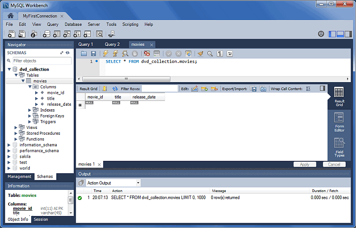Collapse the dvd_collection schema
The image size is (356, 228).
[x=9, y=69]
